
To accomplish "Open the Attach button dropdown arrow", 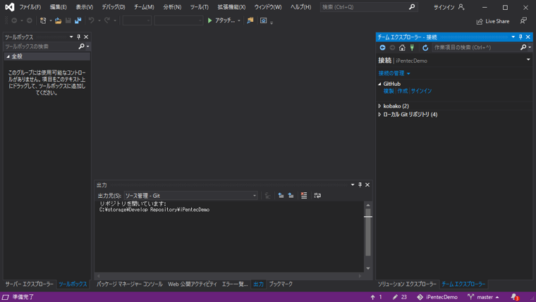I will pos(239,21).
